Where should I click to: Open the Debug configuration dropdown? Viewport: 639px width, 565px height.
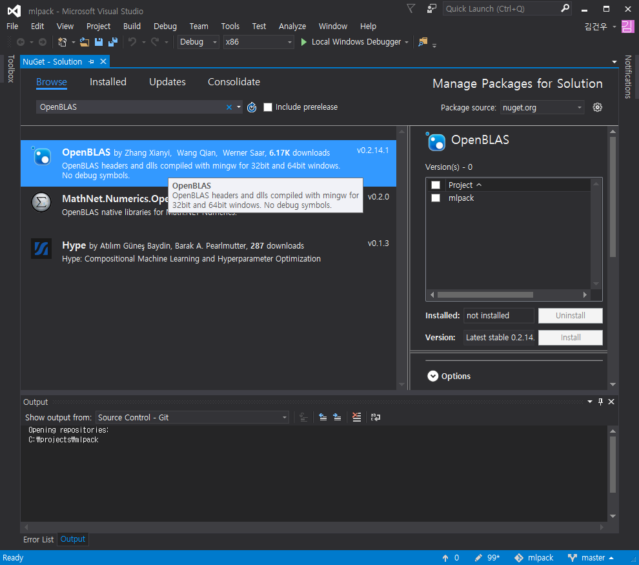[198, 42]
